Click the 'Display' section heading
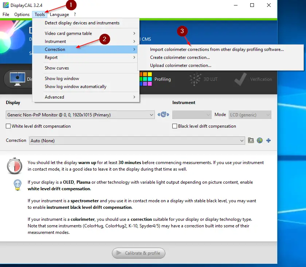 pos(13,103)
